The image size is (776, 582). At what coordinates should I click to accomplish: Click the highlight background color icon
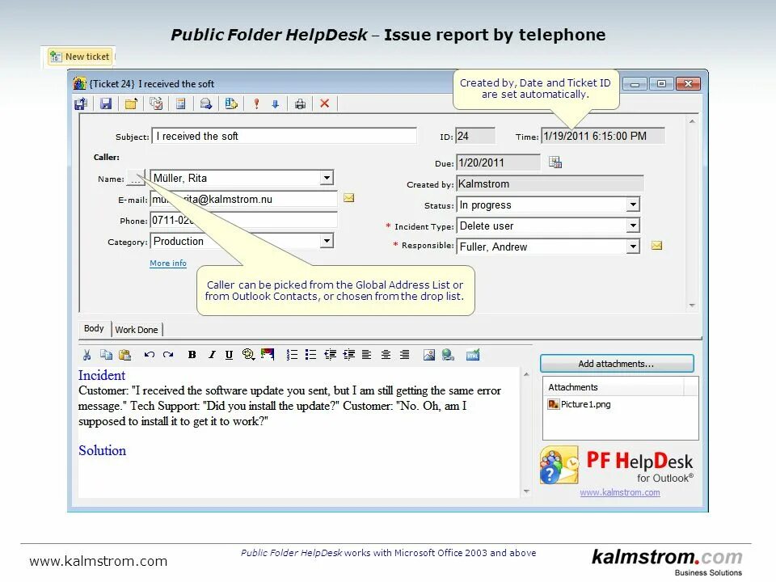[x=268, y=354]
